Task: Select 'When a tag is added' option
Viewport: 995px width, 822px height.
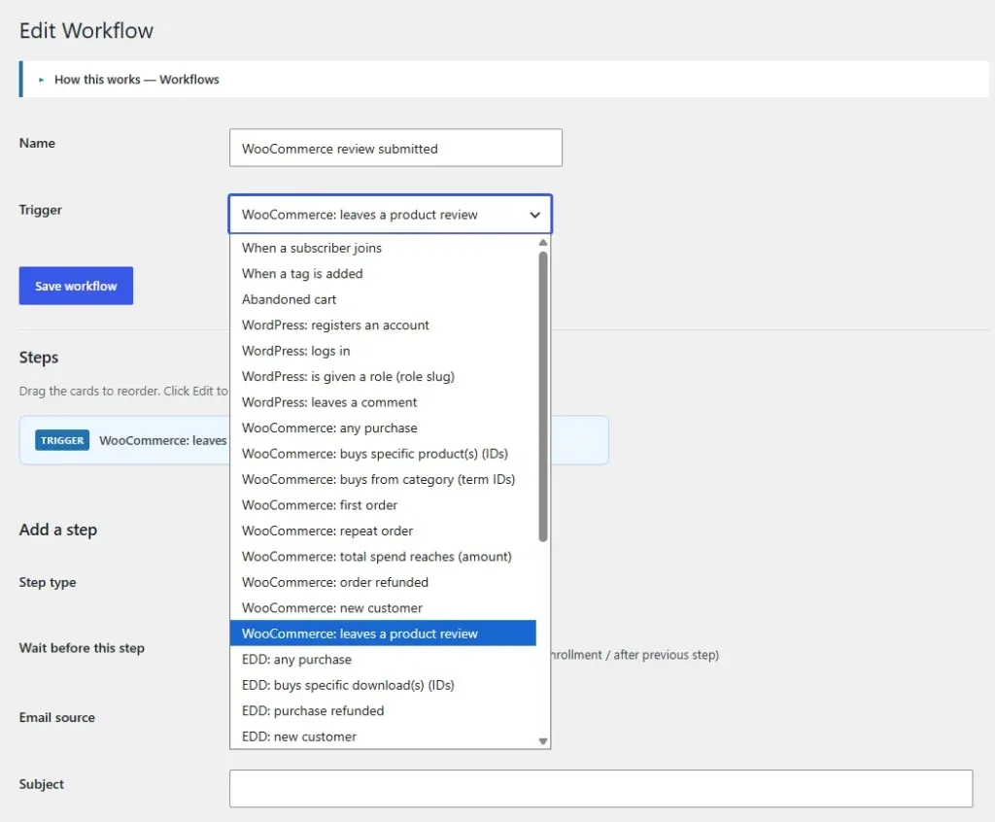Action: (383, 274)
